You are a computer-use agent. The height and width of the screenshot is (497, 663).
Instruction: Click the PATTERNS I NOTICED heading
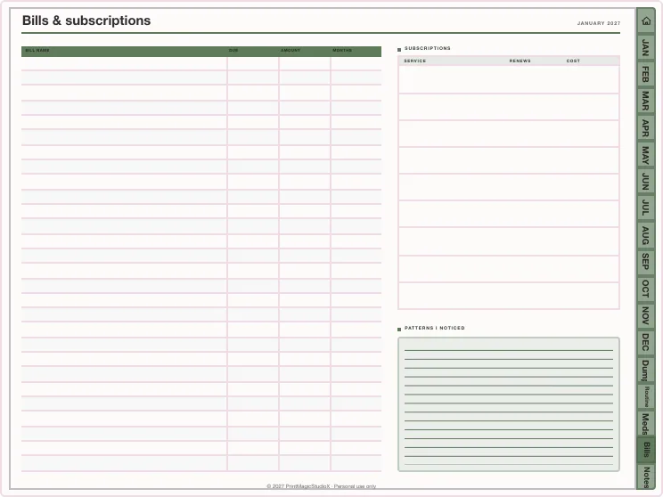click(x=435, y=328)
